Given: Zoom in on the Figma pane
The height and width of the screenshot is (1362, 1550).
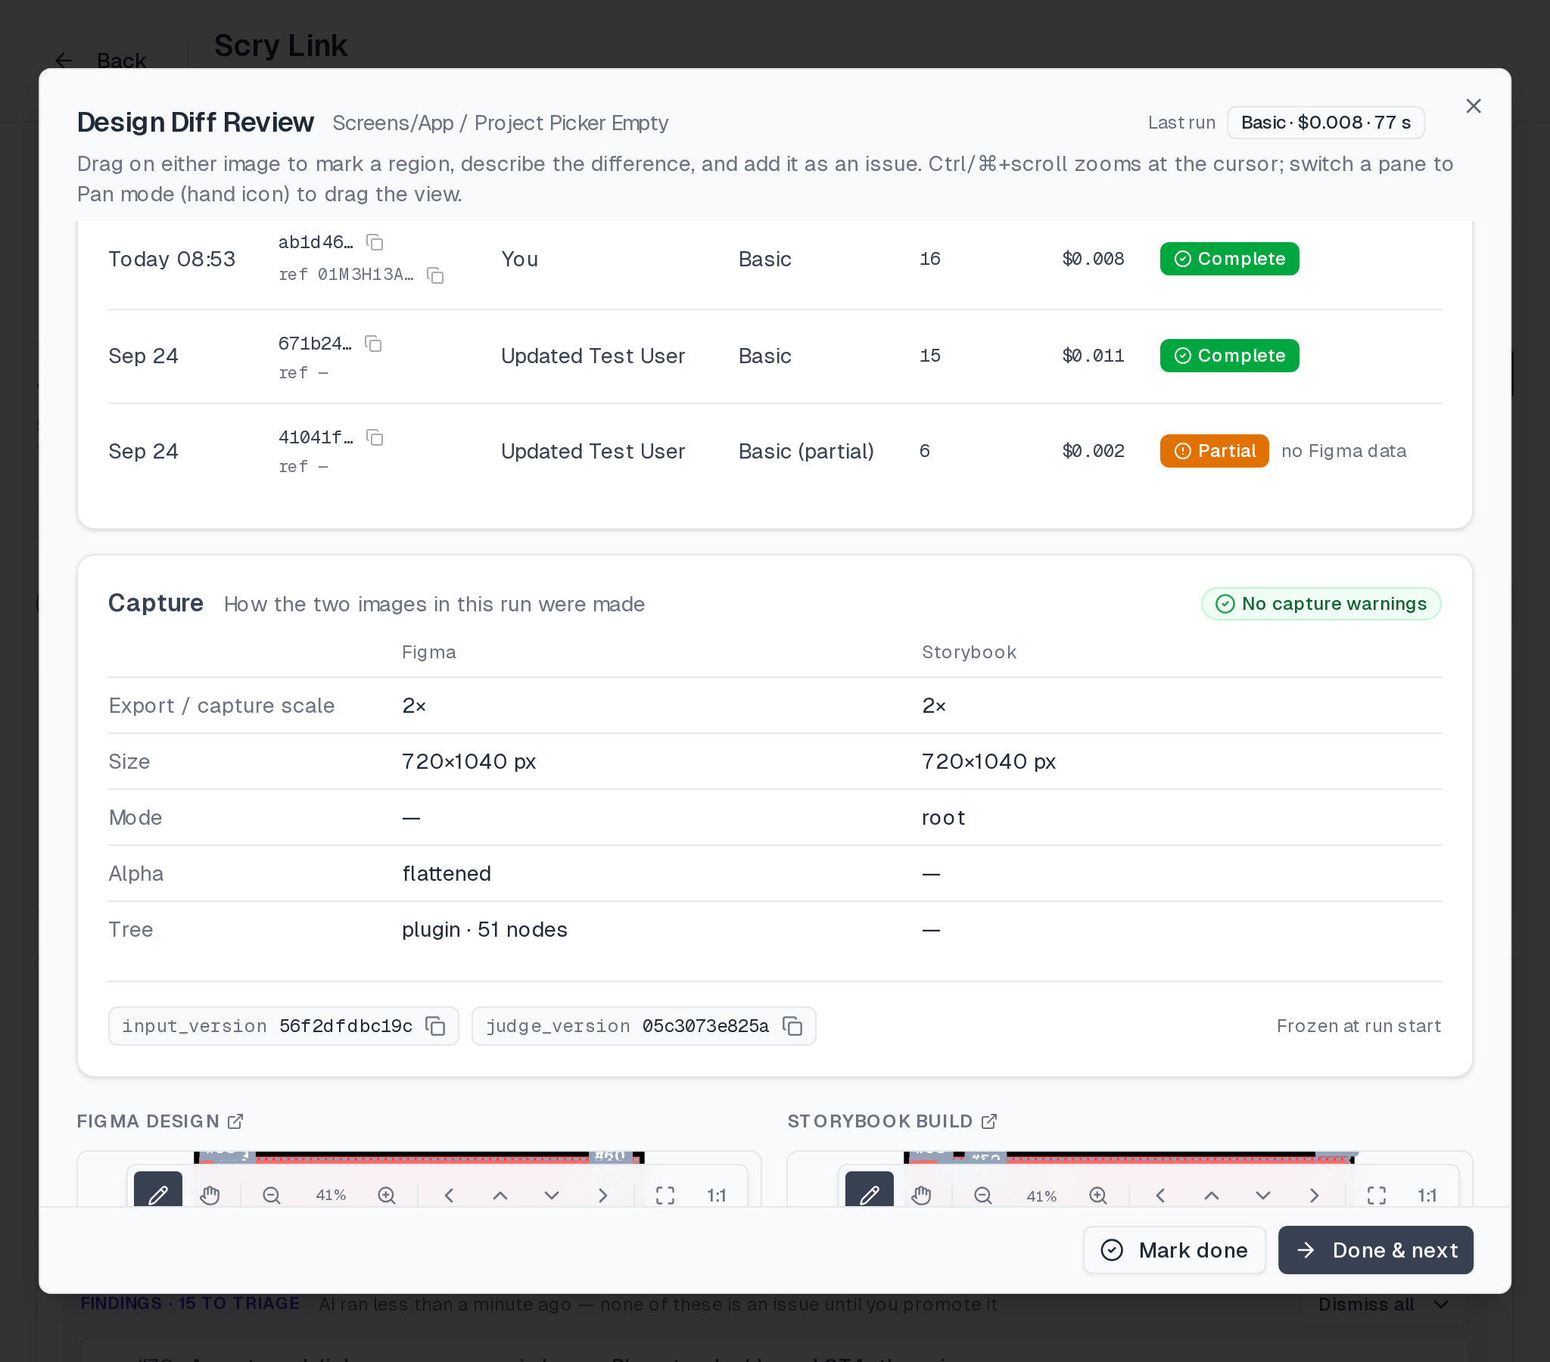Looking at the screenshot, I should [387, 1196].
